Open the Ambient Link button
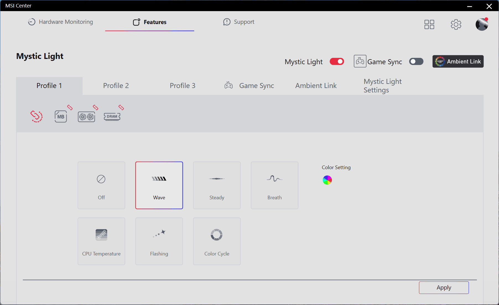 [x=458, y=61]
